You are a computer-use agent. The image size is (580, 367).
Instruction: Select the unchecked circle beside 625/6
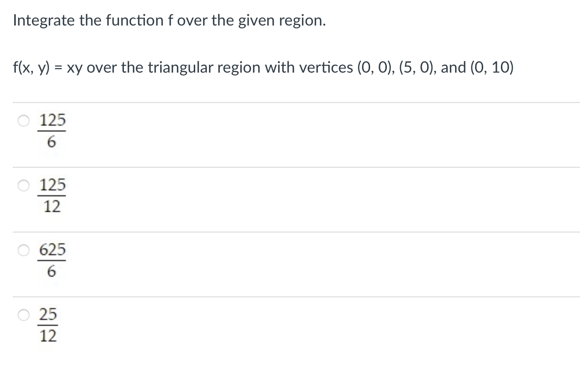(23, 250)
